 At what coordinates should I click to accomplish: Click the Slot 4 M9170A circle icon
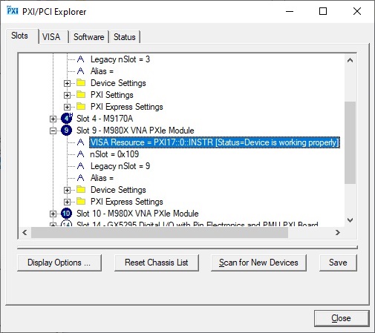coord(67,119)
